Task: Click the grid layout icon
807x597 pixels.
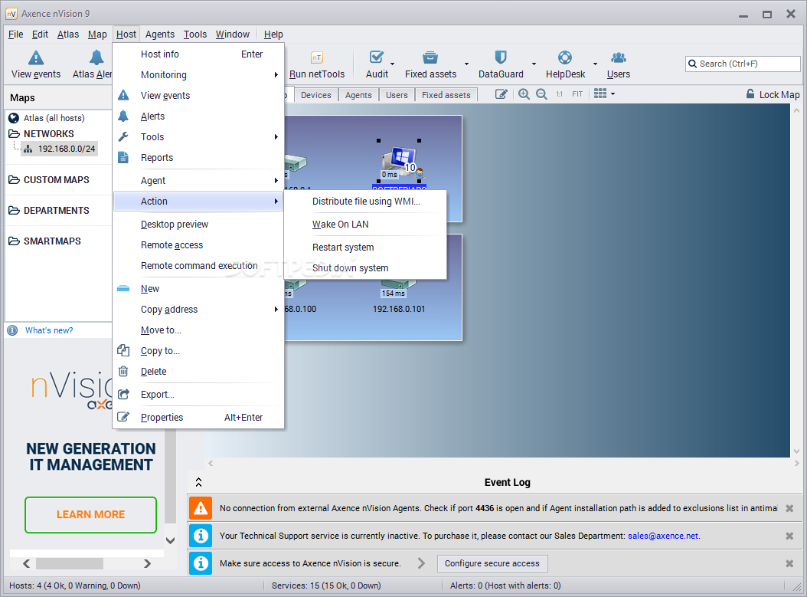Action: [x=600, y=93]
